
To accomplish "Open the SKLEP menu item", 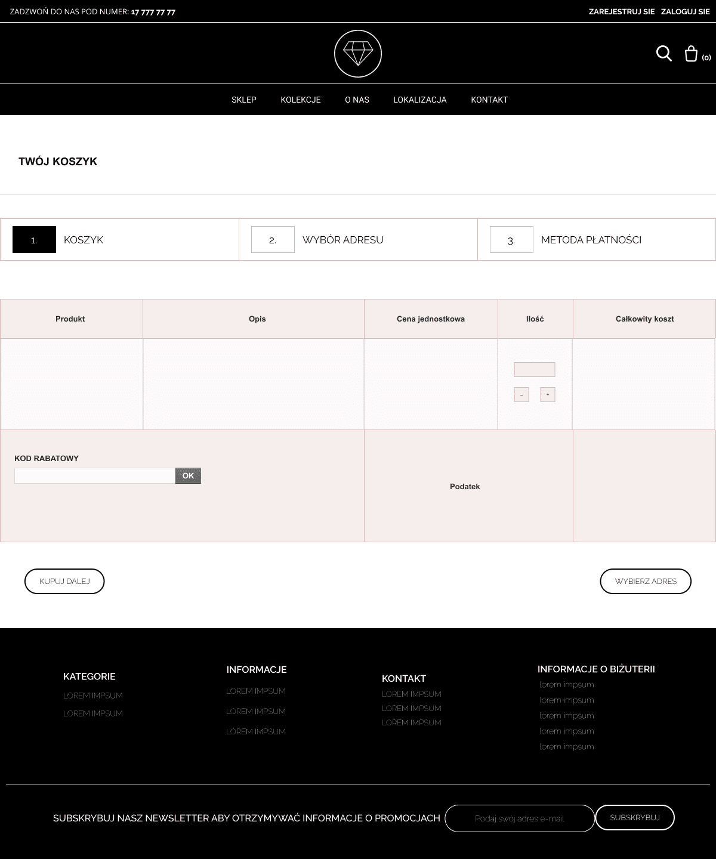I will (x=243, y=100).
